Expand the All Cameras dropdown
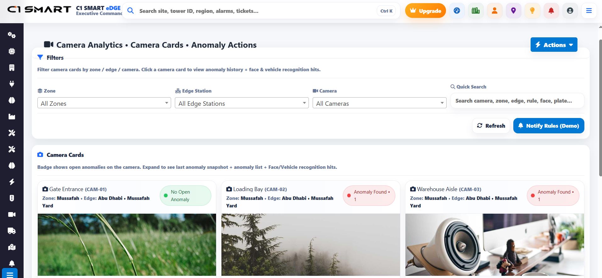Image resolution: width=602 pixels, height=278 pixels. pos(379,103)
